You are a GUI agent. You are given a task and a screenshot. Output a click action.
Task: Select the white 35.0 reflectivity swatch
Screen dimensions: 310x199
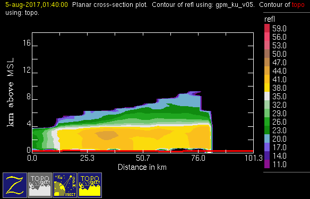pyautogui.click(x=267, y=96)
